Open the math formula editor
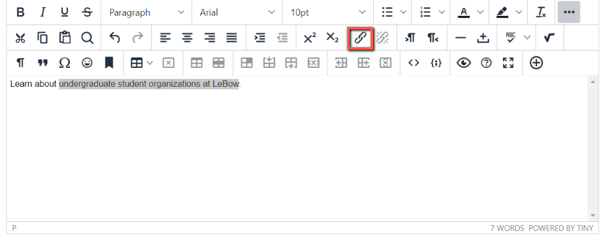 coord(549,38)
